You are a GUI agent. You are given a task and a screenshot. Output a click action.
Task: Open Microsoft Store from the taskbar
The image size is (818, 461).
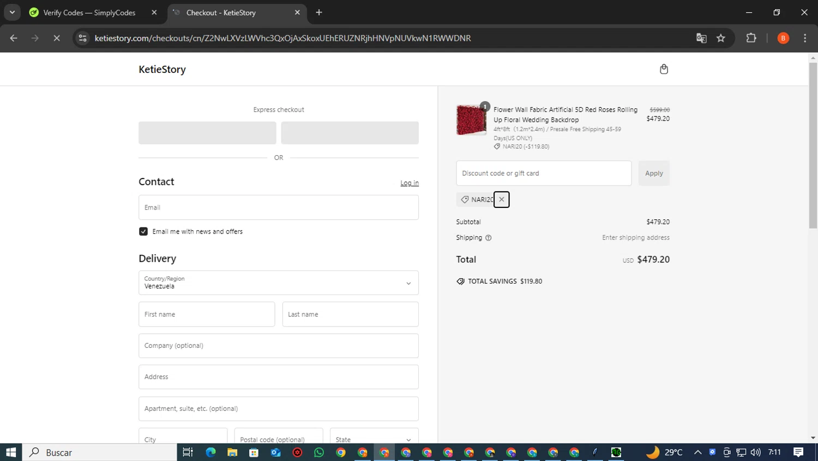pyautogui.click(x=254, y=452)
